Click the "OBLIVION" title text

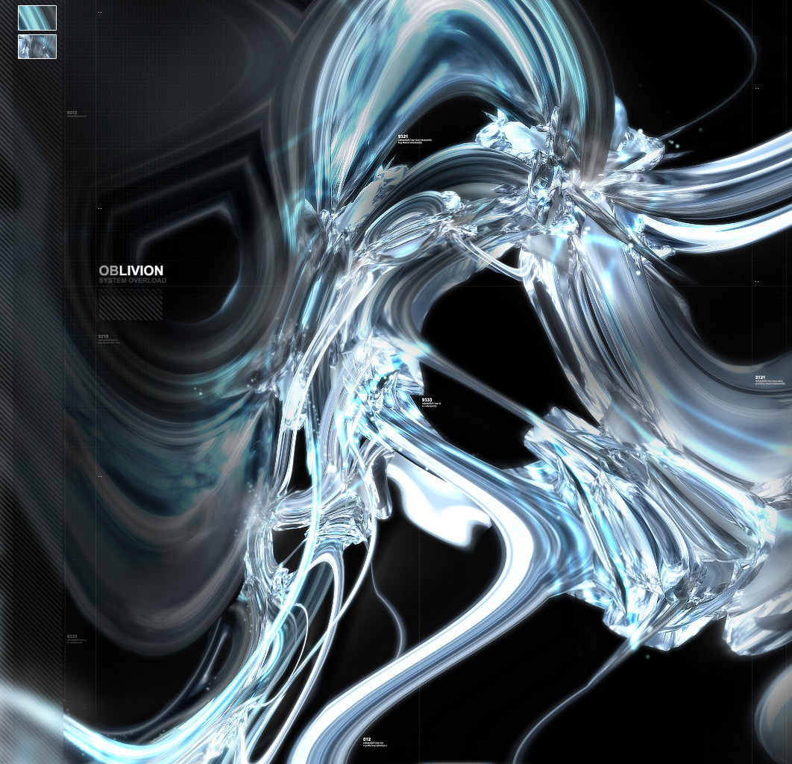tap(131, 270)
